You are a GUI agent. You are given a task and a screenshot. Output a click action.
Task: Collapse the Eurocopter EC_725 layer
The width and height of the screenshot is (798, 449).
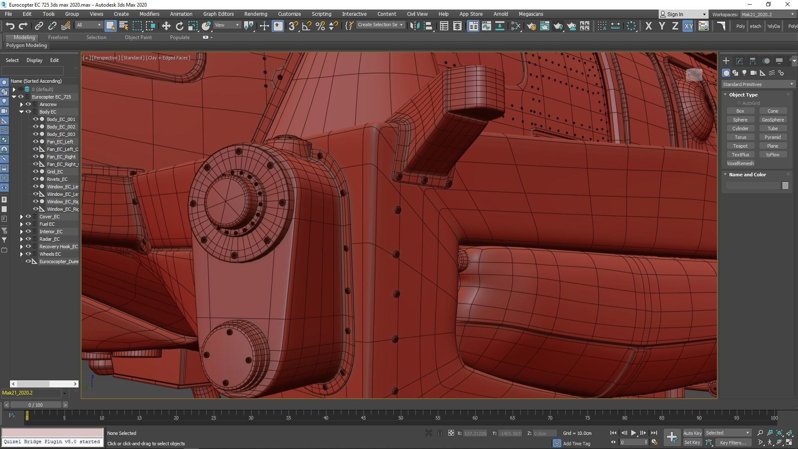click(14, 97)
